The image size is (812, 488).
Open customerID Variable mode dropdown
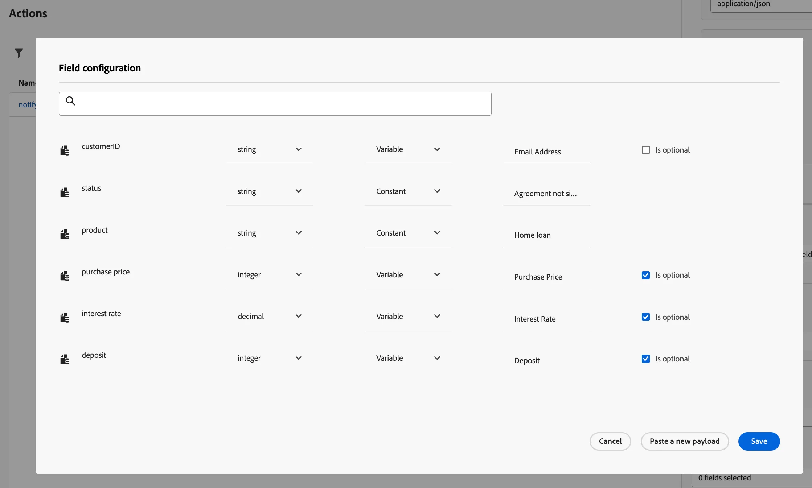click(x=408, y=149)
